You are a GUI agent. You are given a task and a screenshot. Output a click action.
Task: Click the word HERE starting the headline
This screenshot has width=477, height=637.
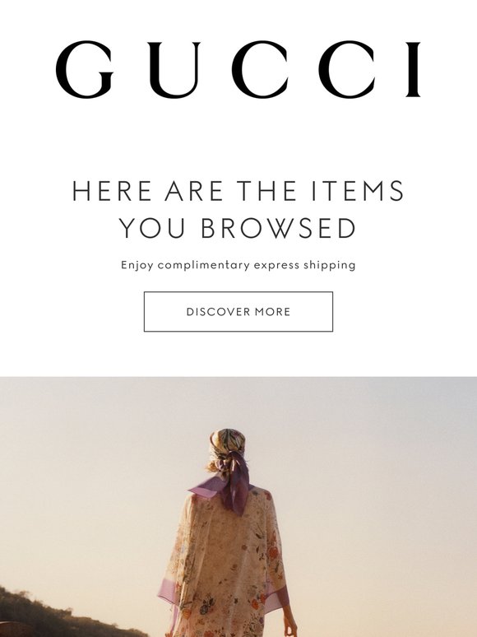coord(112,191)
